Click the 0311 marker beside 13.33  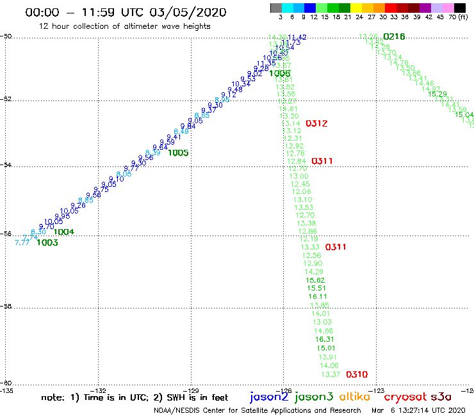336,247
